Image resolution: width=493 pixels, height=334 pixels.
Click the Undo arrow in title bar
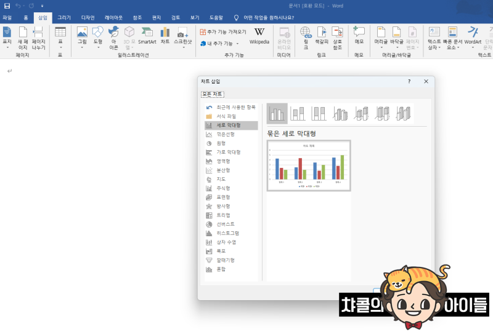(18, 6)
